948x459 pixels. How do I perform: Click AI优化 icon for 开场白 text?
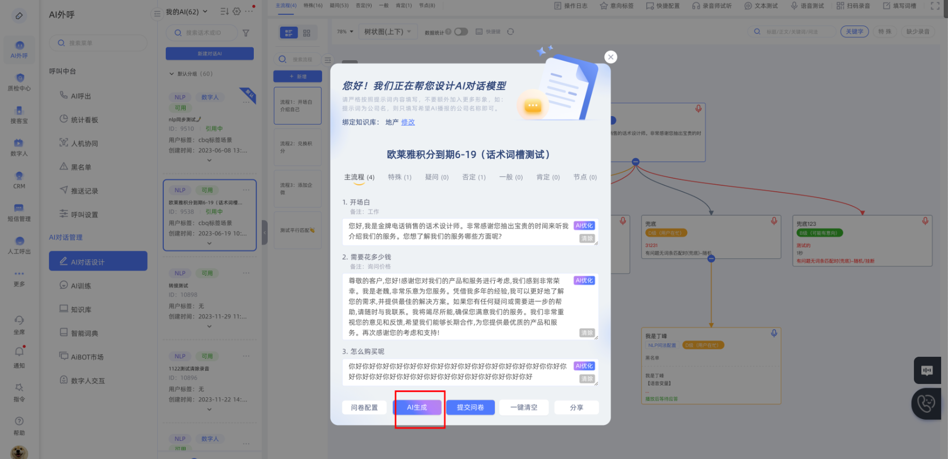tap(584, 226)
